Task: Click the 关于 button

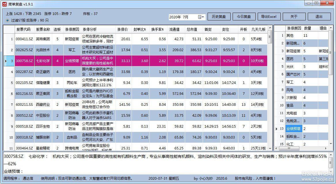Action: pyautogui.click(x=294, y=17)
